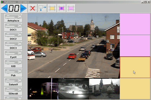Select the top pink empty cell
The width and height of the screenshot is (151, 100).
pos(135,24)
